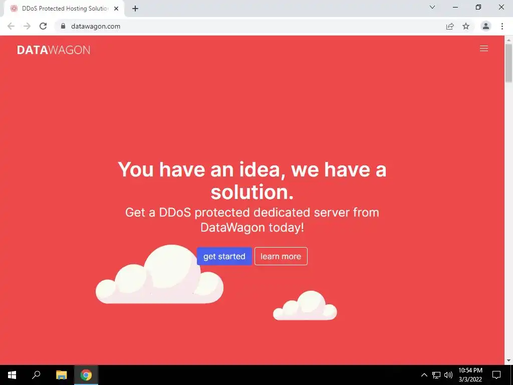Open the tab search chevron

click(432, 7)
